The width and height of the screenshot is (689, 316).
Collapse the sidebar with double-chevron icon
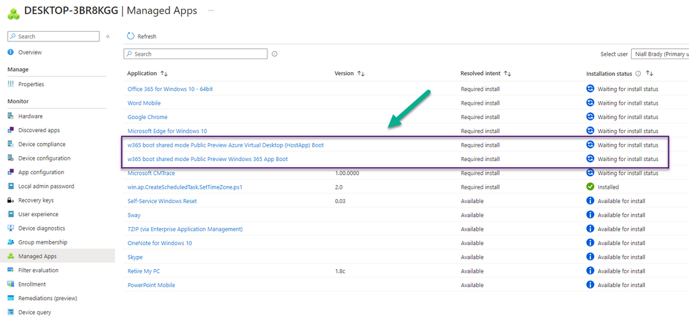pos(107,36)
